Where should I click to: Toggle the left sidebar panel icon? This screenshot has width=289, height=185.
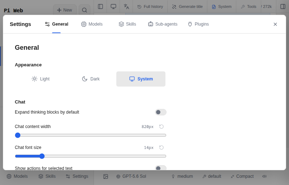100,6
